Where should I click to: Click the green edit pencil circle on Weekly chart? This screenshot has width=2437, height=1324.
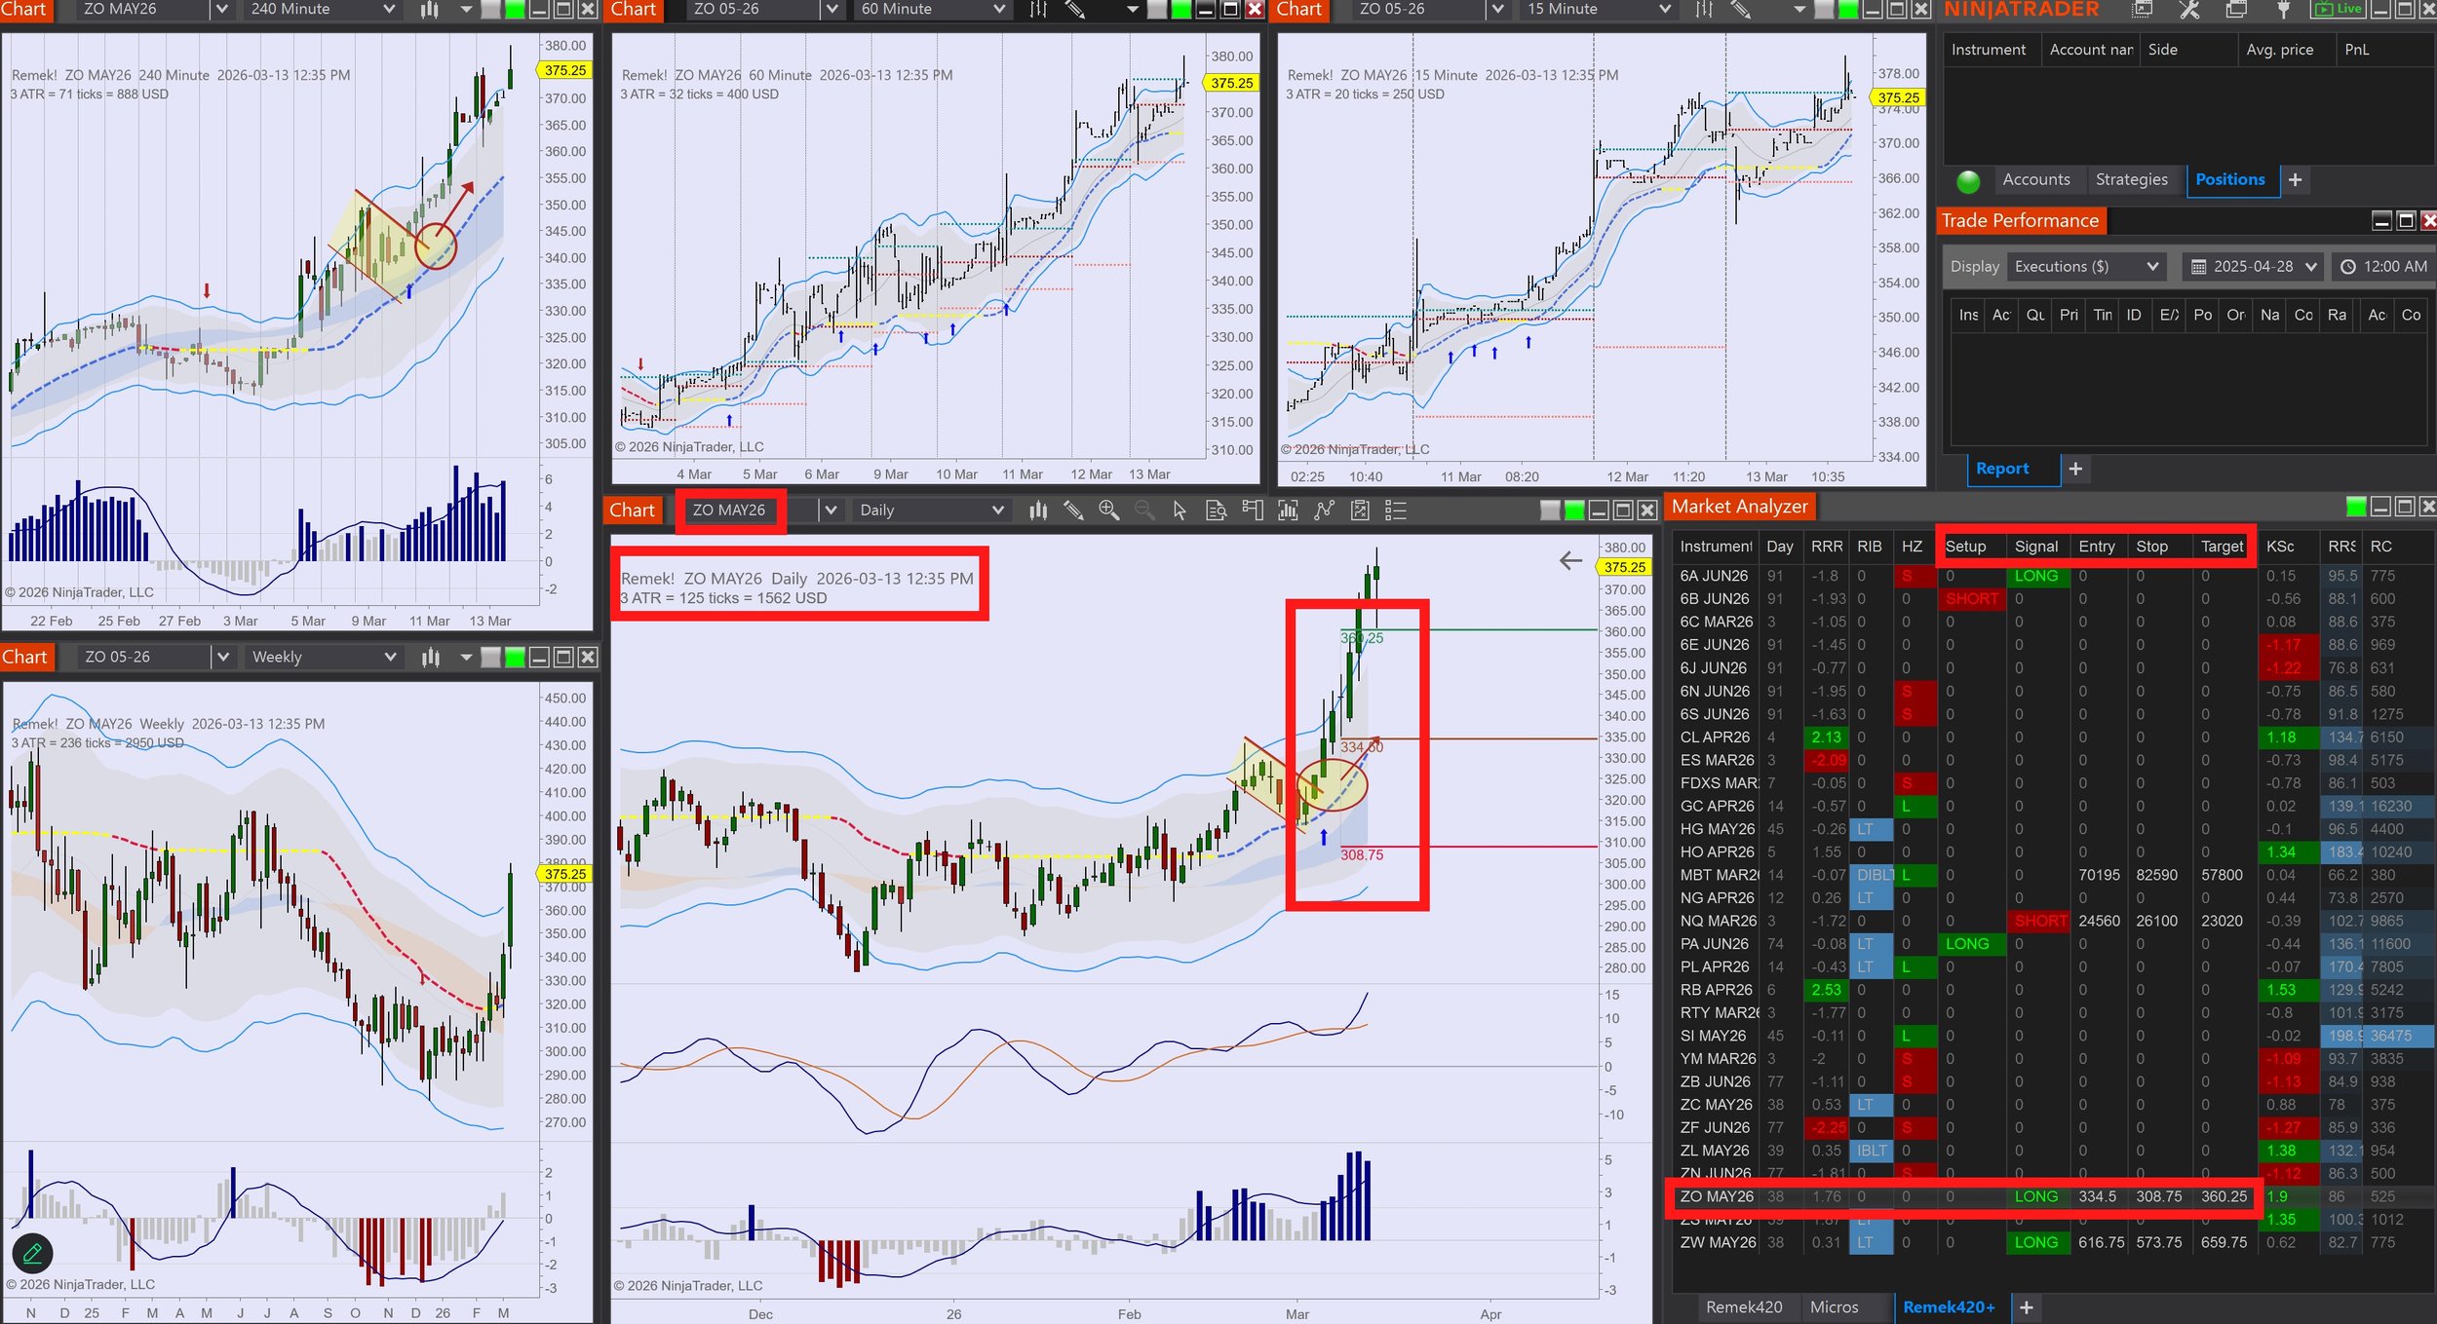(x=32, y=1253)
